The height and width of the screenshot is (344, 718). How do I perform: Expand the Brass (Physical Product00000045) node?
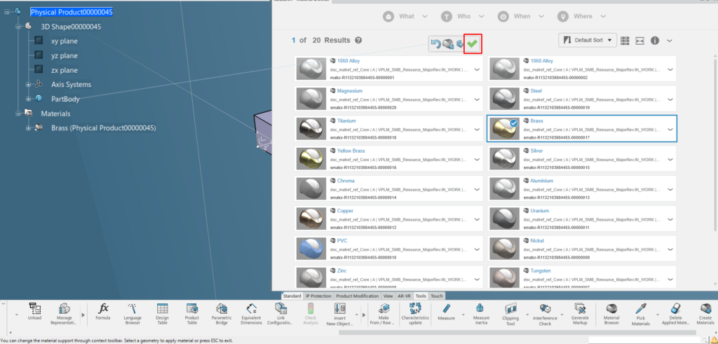28,128
